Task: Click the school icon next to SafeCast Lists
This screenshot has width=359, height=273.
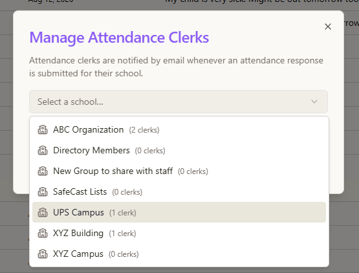Action: [43, 191]
